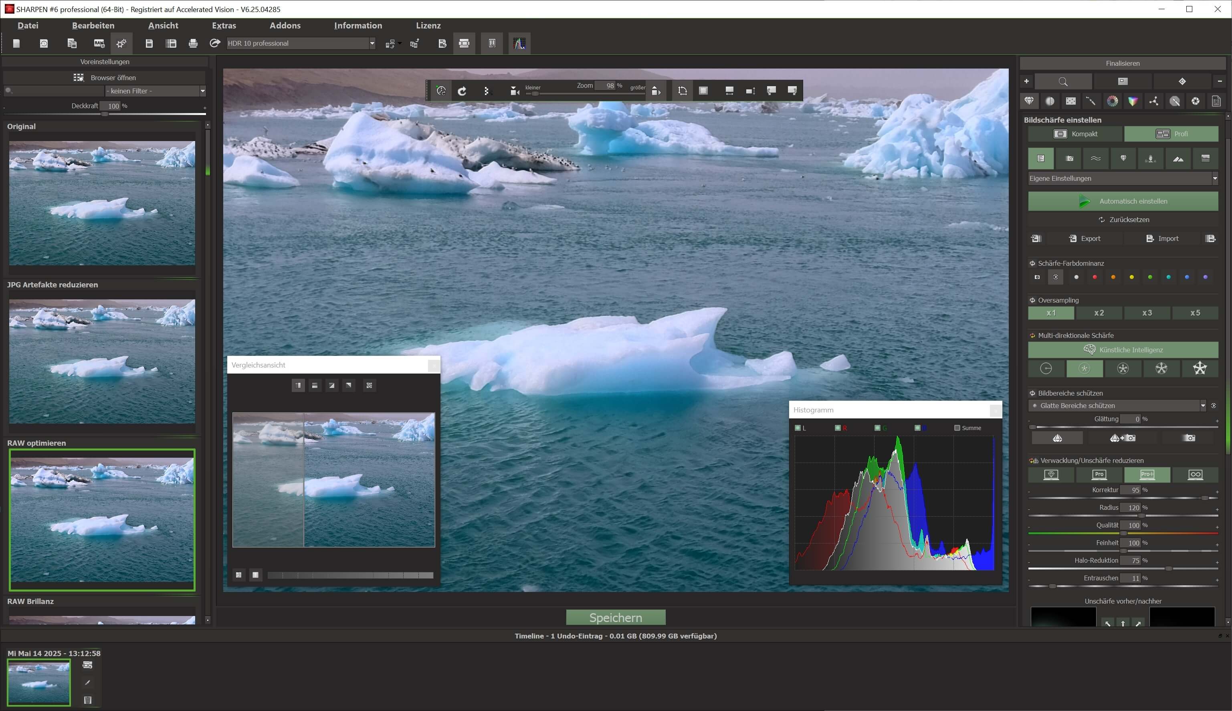This screenshot has width=1232, height=711.
Task: Delete timeline entry with trash icon
Action: [x=87, y=700]
